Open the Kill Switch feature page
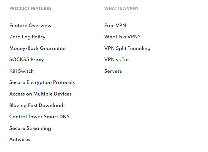Image resolution: width=208 pixels, height=152 pixels. (x=22, y=71)
